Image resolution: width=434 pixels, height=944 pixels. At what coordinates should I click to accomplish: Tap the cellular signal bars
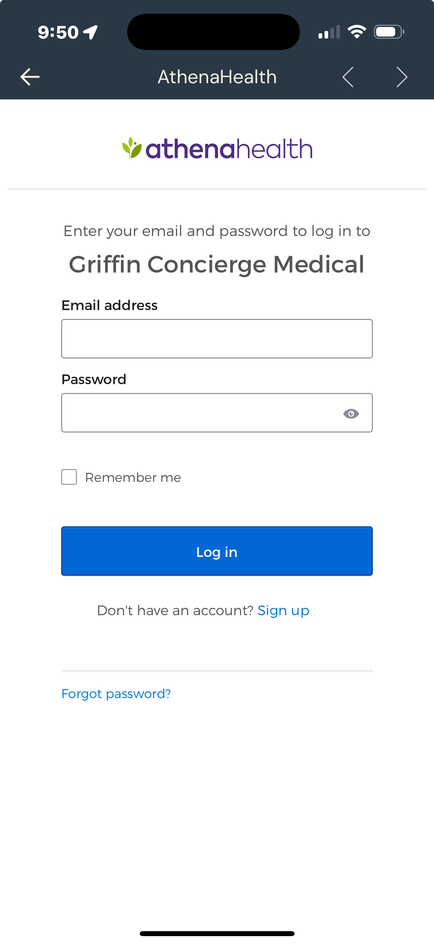pos(327,32)
